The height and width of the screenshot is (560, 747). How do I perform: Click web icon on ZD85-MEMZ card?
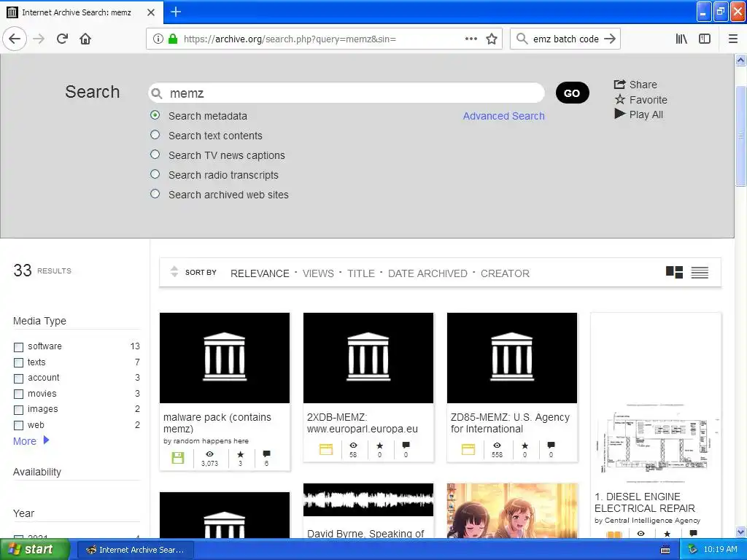point(468,449)
